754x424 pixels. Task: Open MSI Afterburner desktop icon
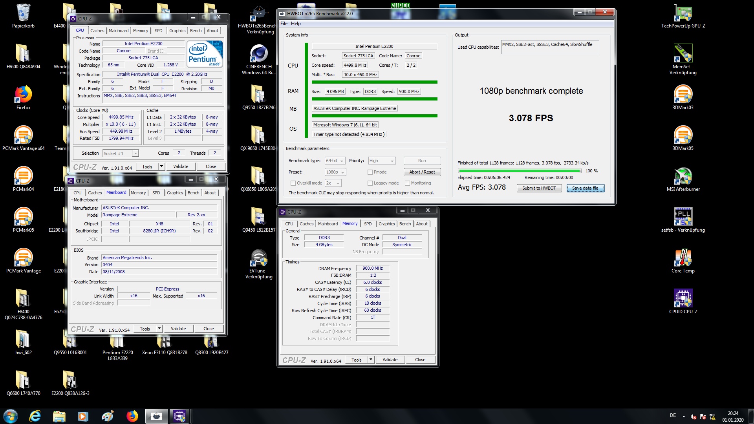(x=683, y=179)
